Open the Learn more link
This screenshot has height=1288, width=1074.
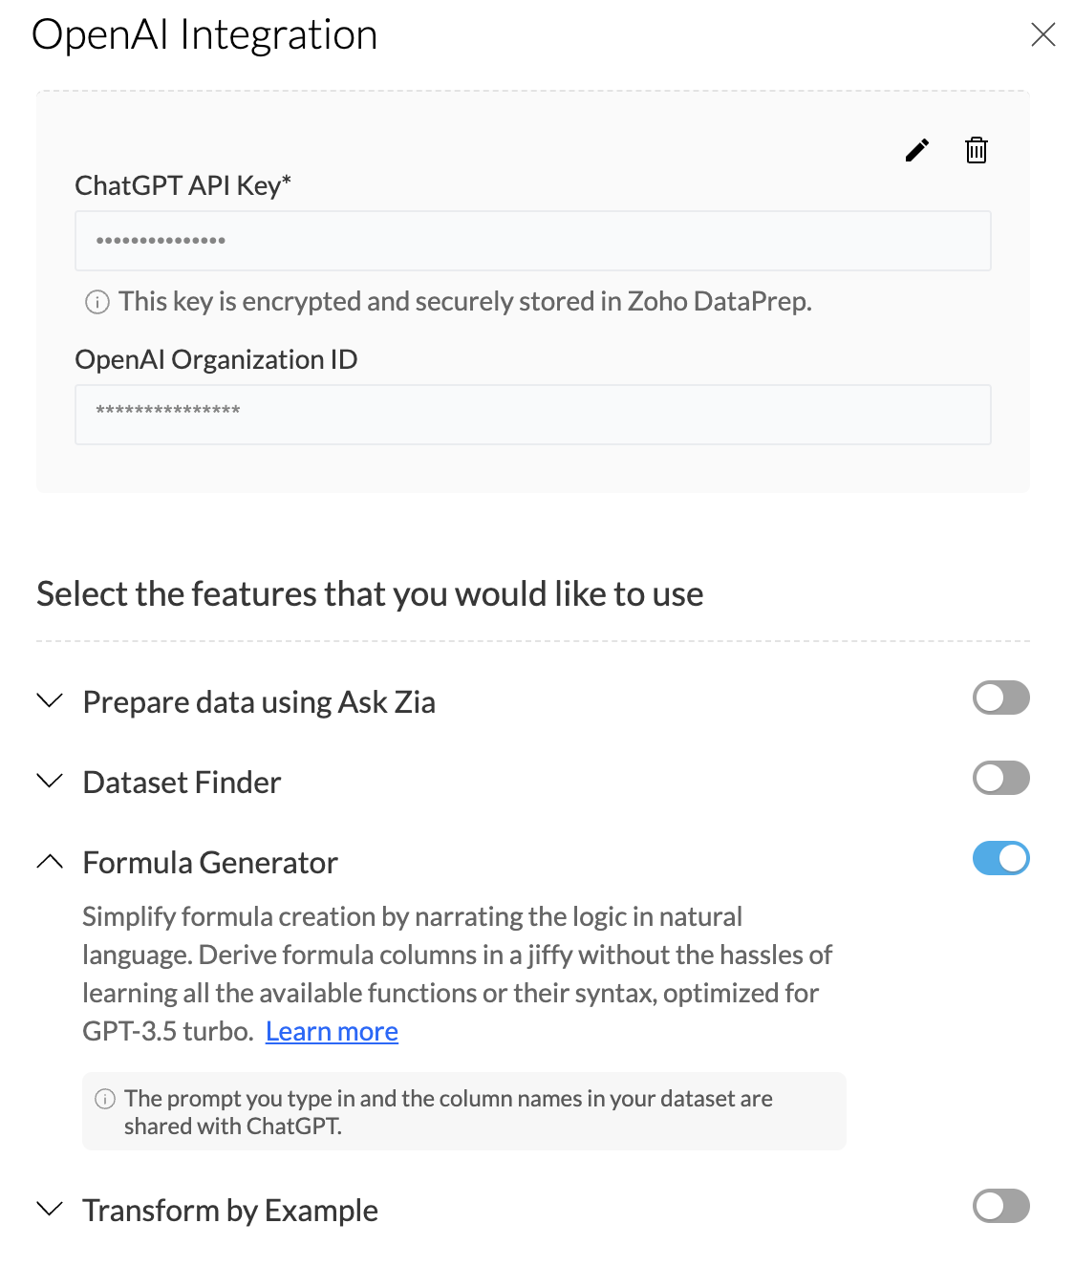332,1032
